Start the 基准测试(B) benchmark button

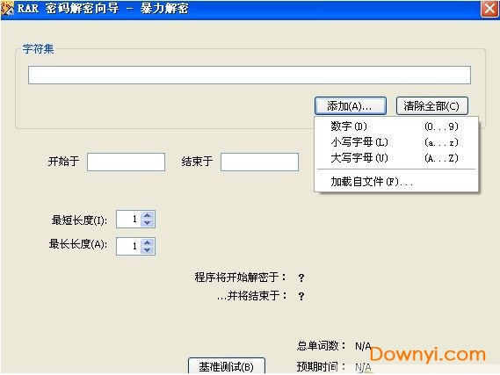pos(227,366)
